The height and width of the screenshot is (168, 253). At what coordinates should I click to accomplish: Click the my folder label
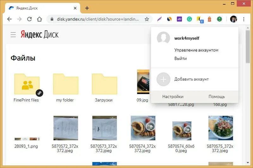65,100
